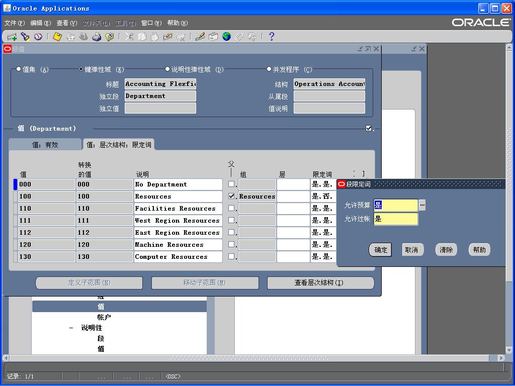The image size is (515, 386).
Task: Select the 段 item under 说明性
Action: pyautogui.click(x=101, y=338)
